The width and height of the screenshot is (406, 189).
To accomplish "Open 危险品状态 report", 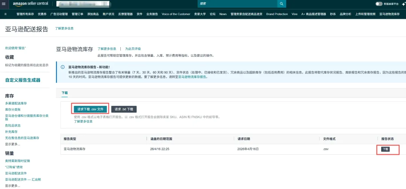I will 13,125.
